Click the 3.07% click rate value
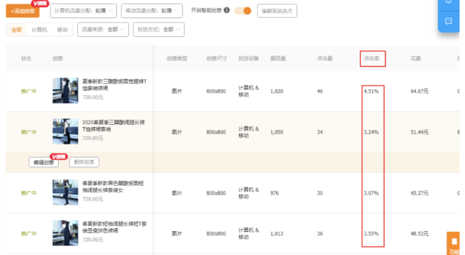The width and height of the screenshot is (465, 255). point(371,193)
